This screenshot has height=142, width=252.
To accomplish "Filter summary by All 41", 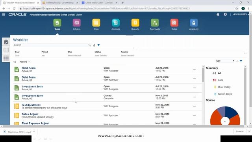I will (217, 73).
